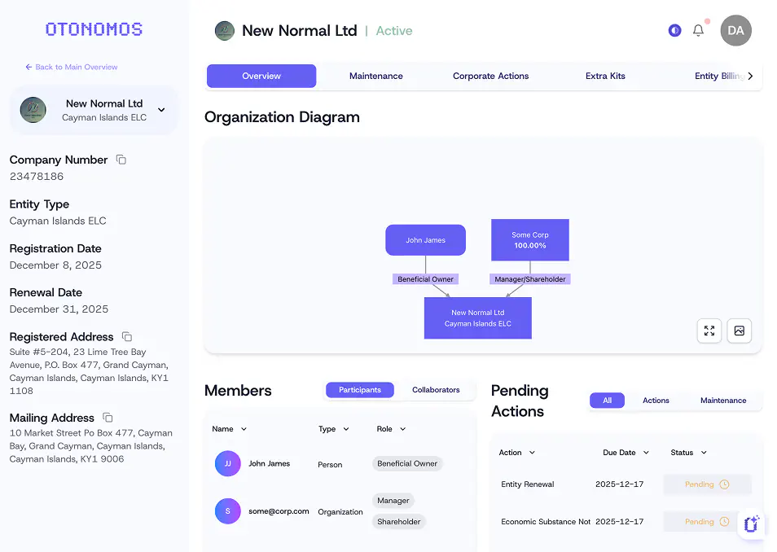Open the Status filter dropdown

688,453
